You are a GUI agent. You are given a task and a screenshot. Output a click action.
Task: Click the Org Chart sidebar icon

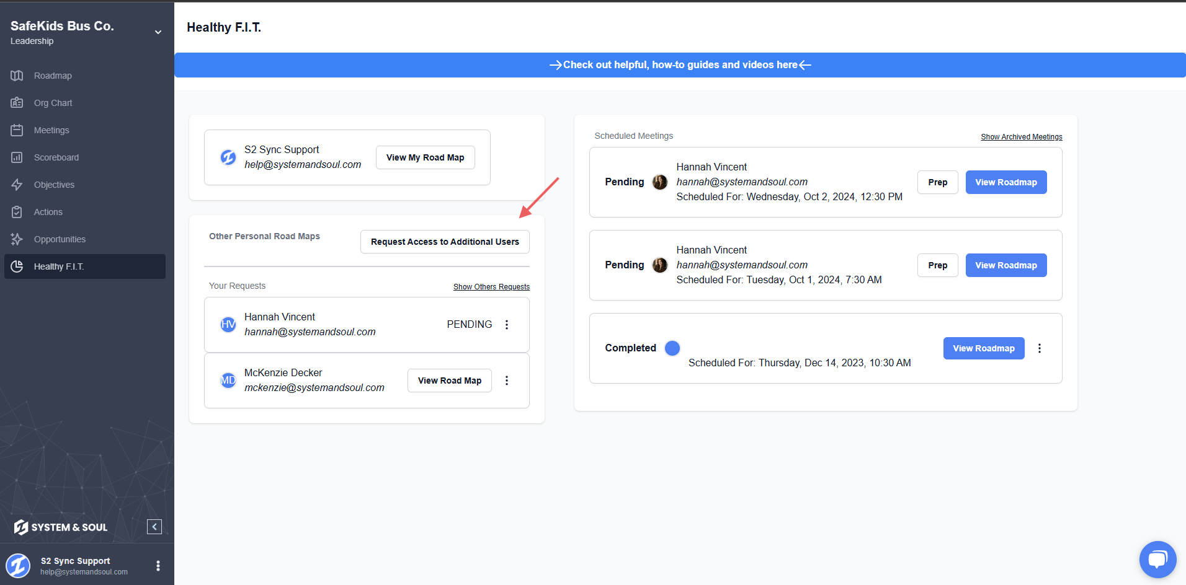click(17, 103)
